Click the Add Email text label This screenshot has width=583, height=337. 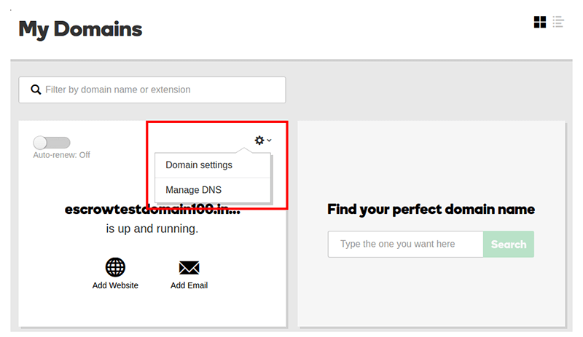pyautogui.click(x=189, y=285)
